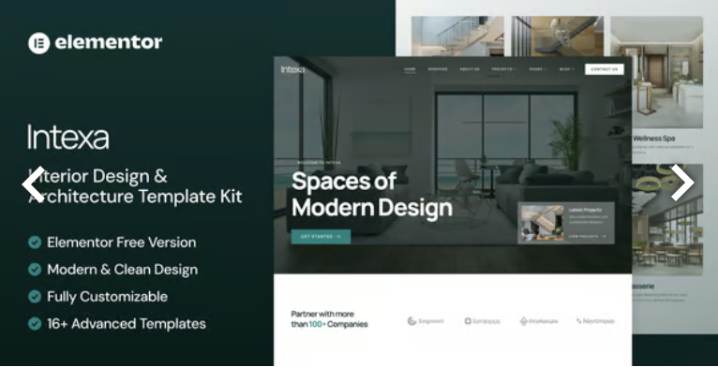The height and width of the screenshot is (367, 718).
Task: Expand the PAGES nav dropdown
Action: pos(538,69)
